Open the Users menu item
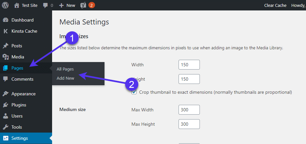 click(17, 116)
